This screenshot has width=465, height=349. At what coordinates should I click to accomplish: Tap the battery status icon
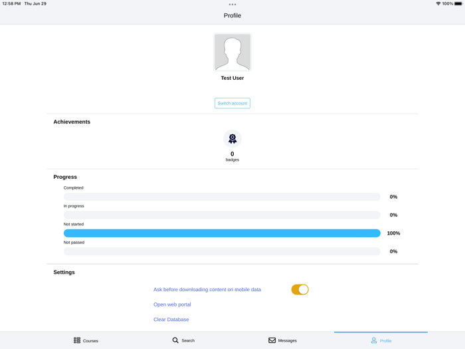(x=458, y=3)
